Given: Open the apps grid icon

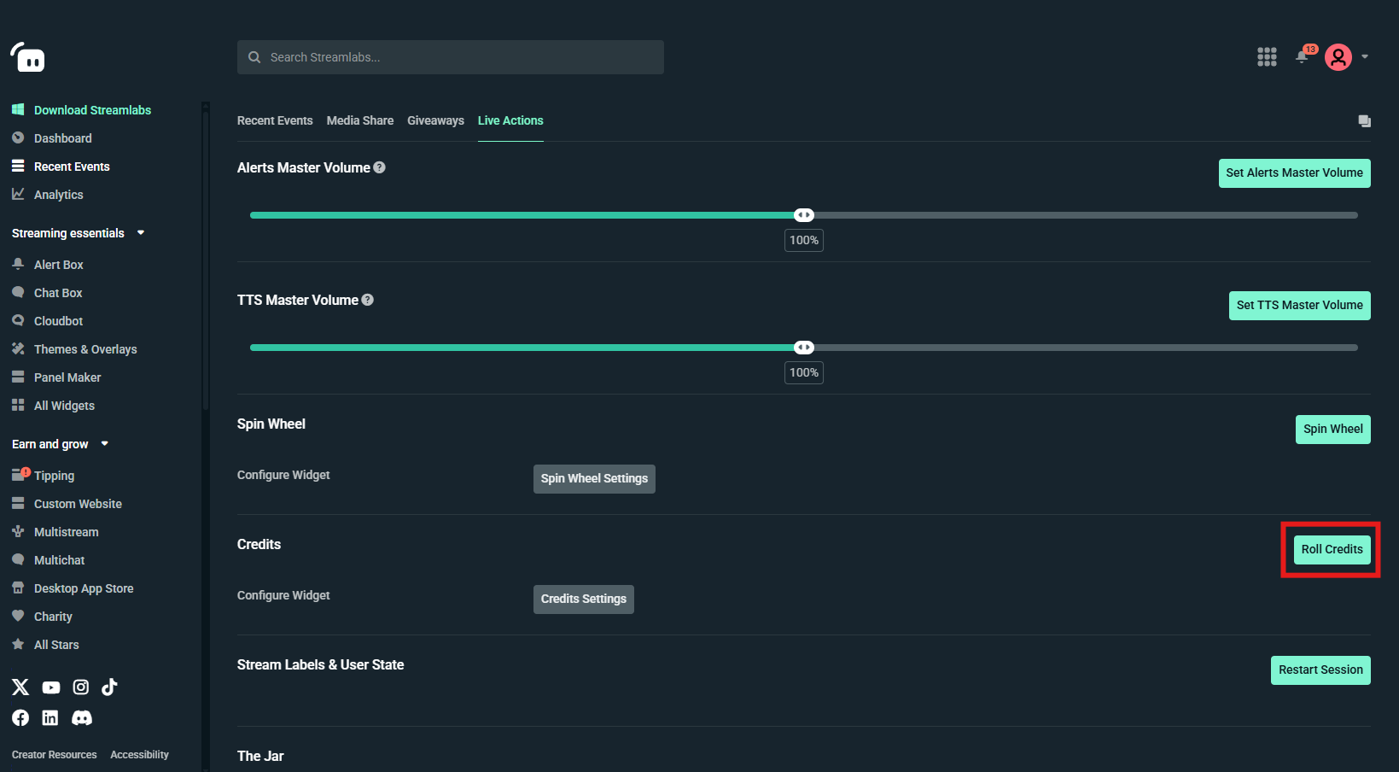Looking at the screenshot, I should (x=1267, y=57).
